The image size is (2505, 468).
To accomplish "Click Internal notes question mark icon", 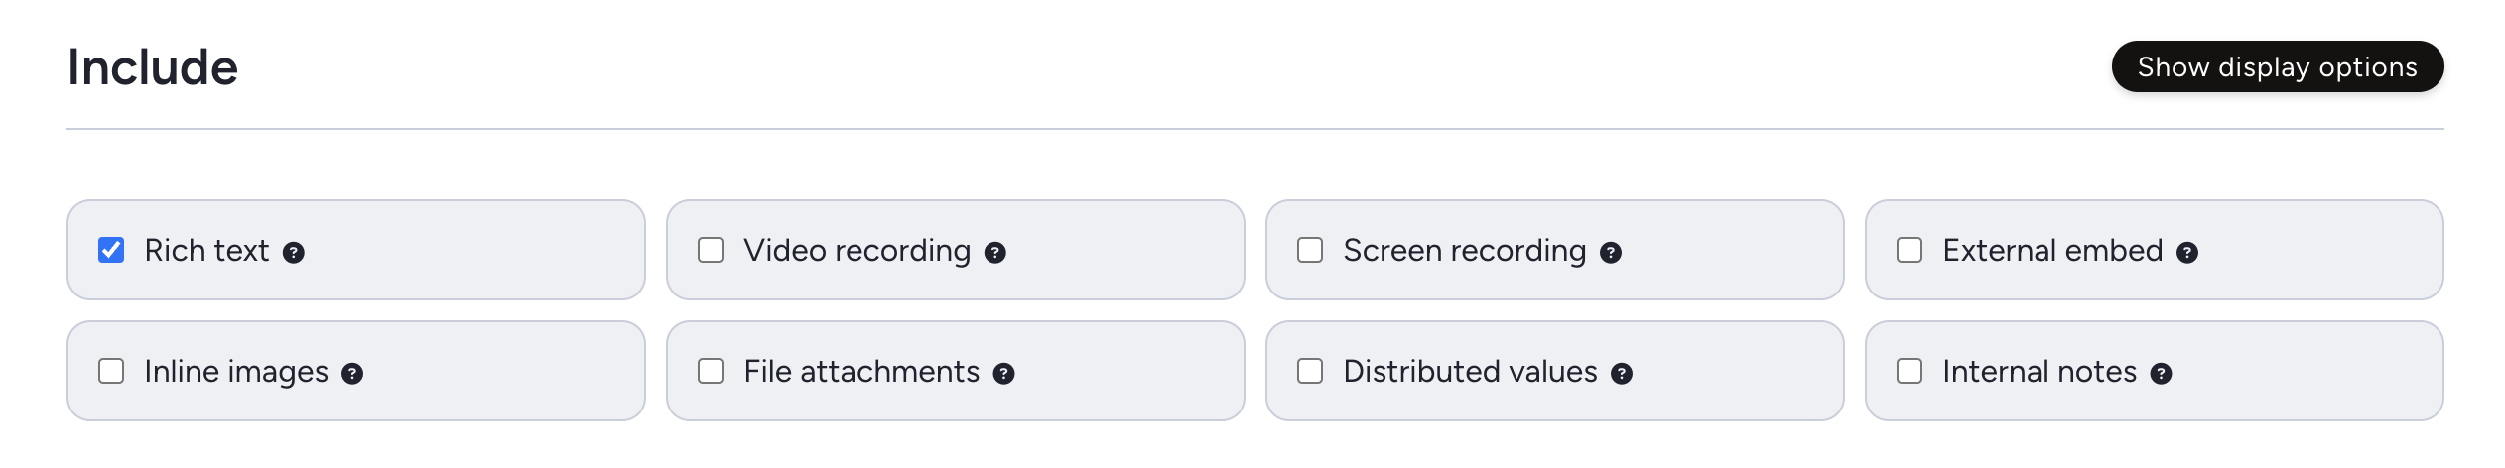I will pos(2162,374).
